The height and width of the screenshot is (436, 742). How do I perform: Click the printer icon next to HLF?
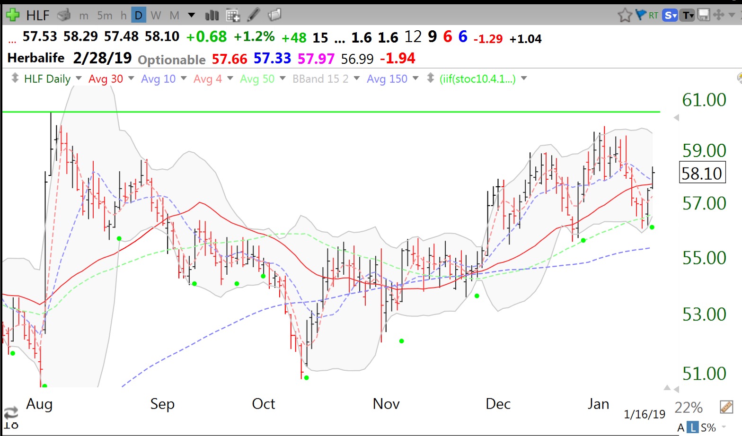[64, 15]
